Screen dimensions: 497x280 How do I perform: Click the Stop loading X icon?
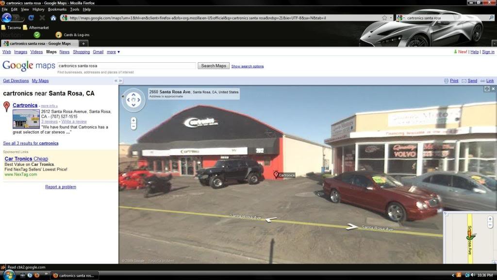pyautogui.click(x=42, y=18)
